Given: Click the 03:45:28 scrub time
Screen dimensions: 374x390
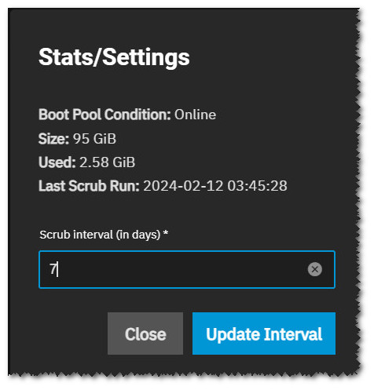Looking at the screenshot, I should [x=257, y=186].
